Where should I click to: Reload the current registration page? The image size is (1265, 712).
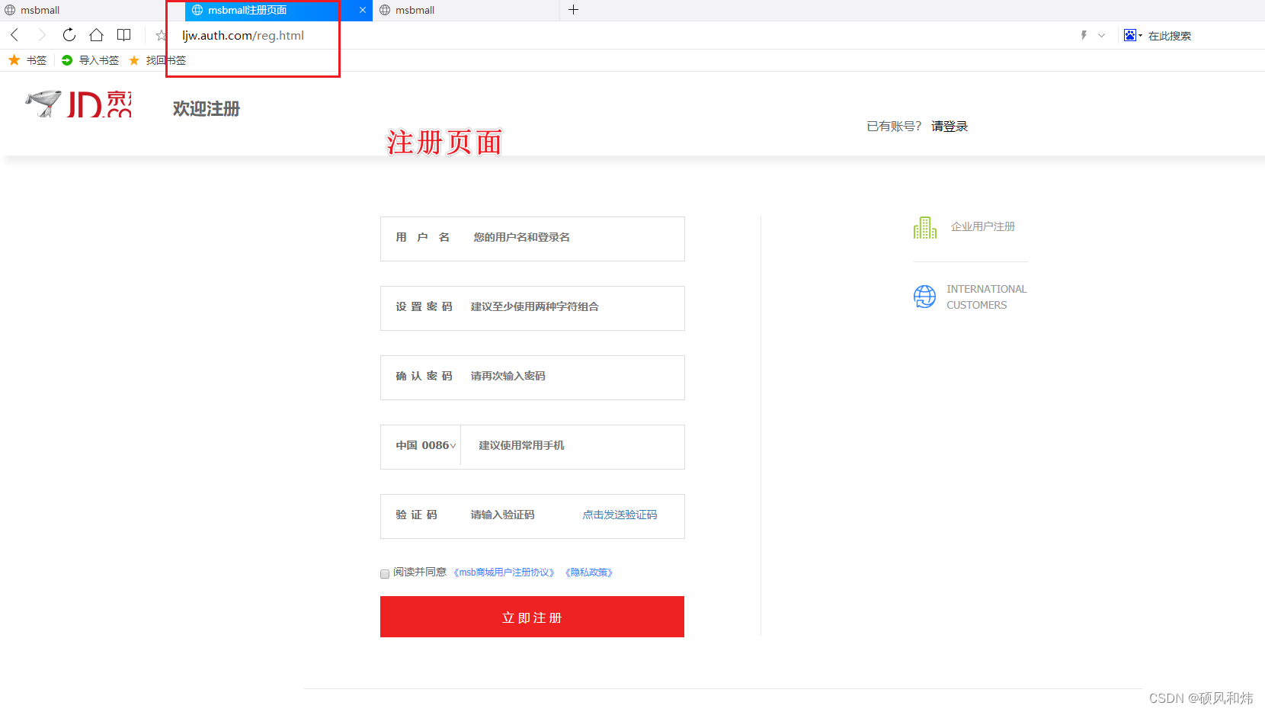click(69, 35)
